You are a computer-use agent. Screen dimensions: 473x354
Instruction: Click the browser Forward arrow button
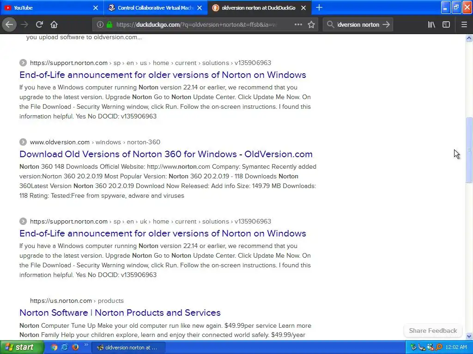[24, 24]
